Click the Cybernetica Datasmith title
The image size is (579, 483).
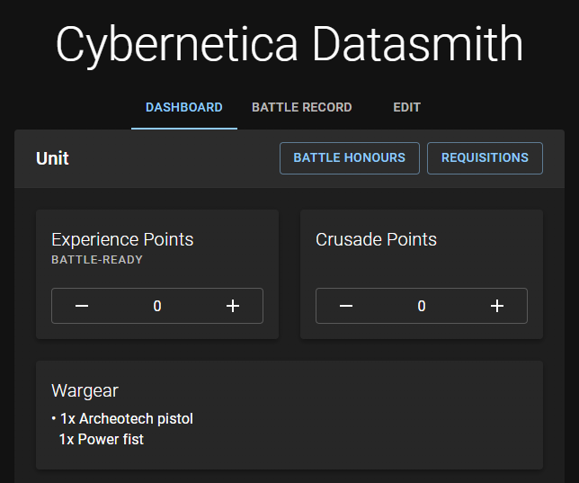point(289,44)
